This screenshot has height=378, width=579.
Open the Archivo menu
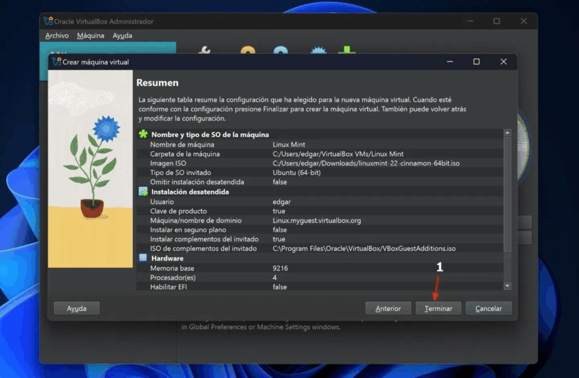(x=57, y=36)
